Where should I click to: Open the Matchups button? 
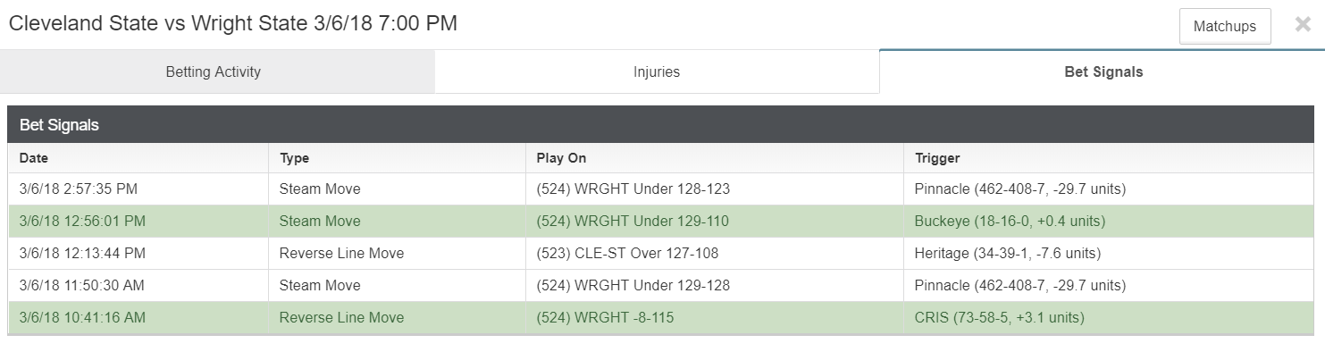click(x=1225, y=26)
